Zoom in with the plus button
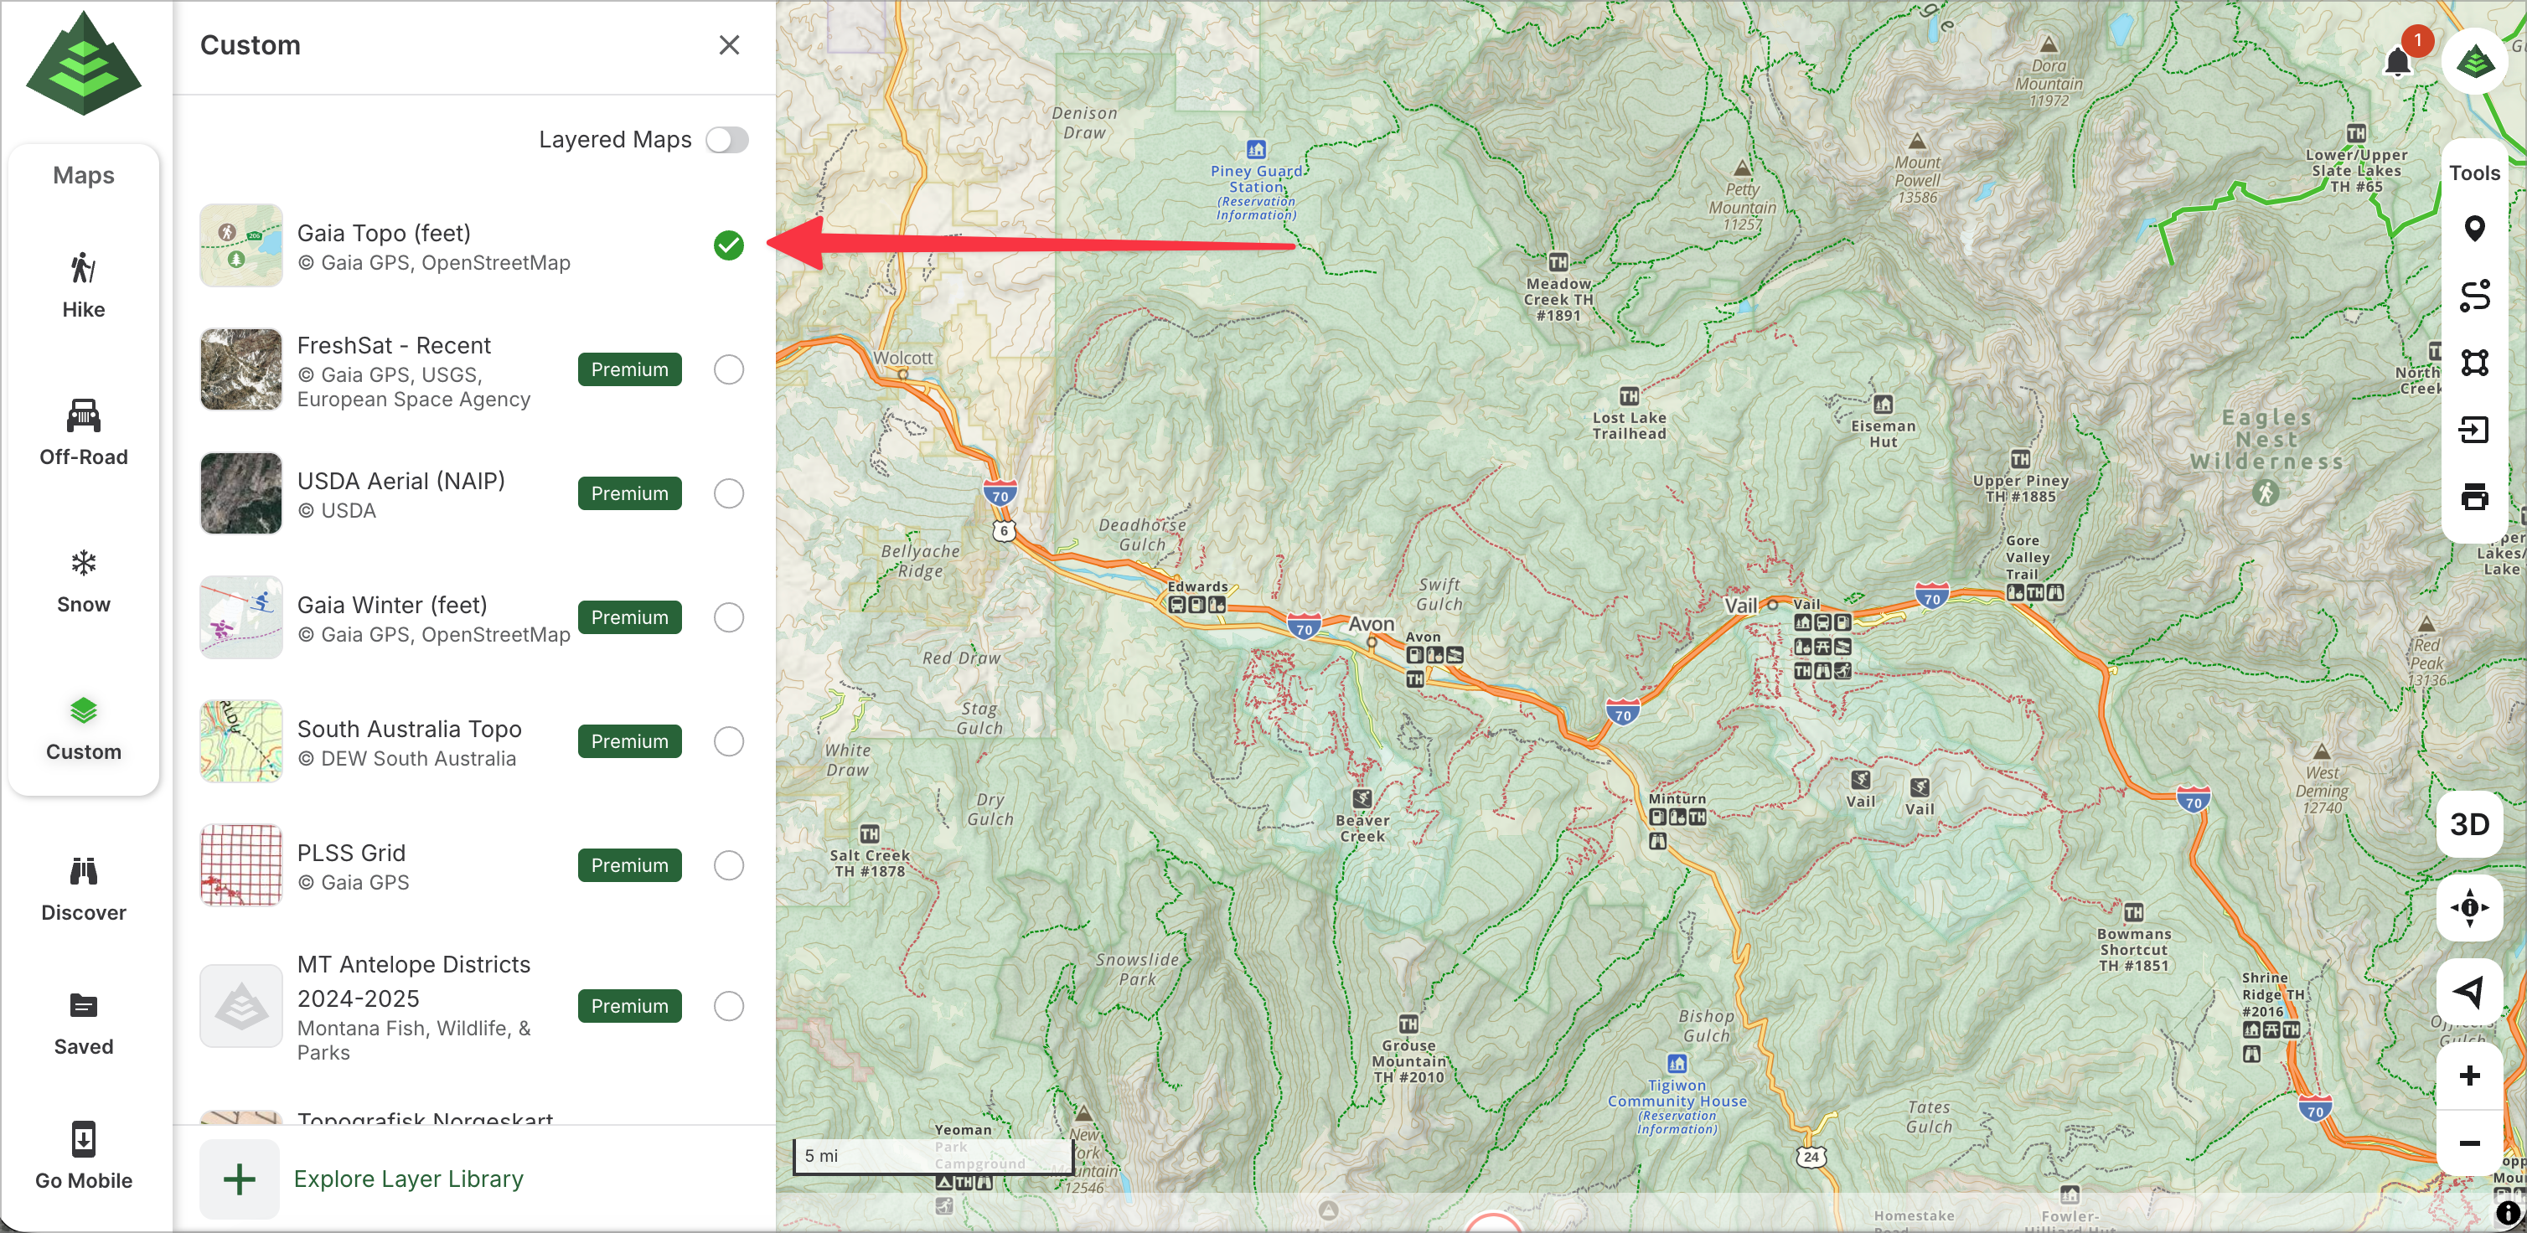This screenshot has height=1233, width=2527. pyautogui.click(x=2469, y=1076)
